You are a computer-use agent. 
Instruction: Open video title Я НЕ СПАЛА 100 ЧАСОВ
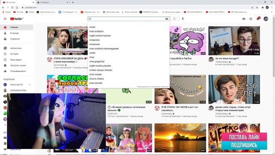coord(180,108)
